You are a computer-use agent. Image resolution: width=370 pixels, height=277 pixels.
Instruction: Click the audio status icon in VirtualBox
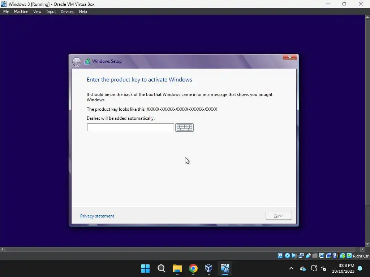click(294, 256)
